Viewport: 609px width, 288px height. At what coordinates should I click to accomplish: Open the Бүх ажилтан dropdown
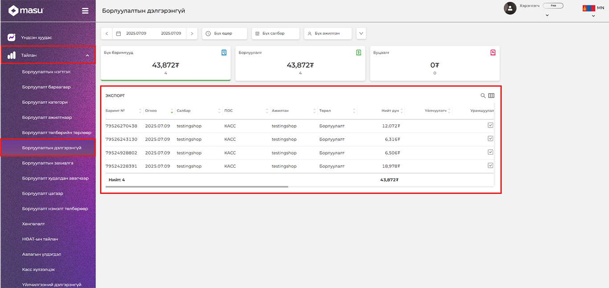(x=328, y=33)
